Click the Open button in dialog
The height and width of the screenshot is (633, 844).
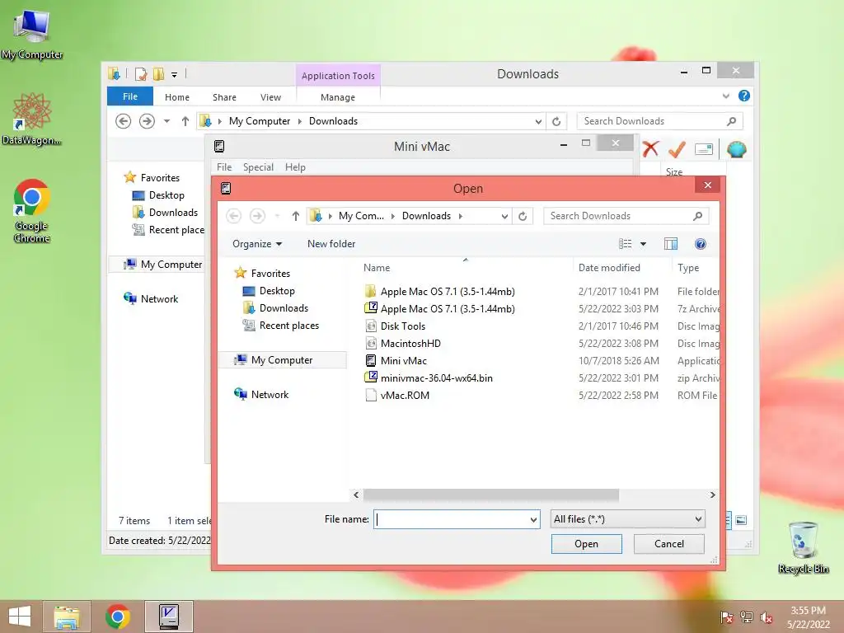point(586,544)
